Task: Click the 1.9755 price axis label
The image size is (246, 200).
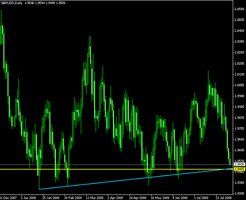Action: 239,128
